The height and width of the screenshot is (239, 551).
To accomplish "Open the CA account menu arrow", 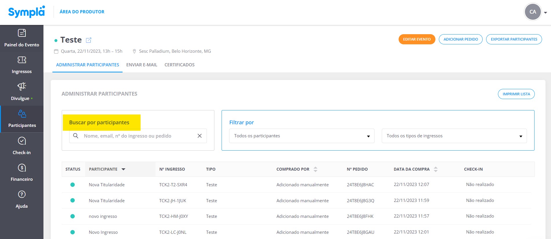I will click(545, 12).
